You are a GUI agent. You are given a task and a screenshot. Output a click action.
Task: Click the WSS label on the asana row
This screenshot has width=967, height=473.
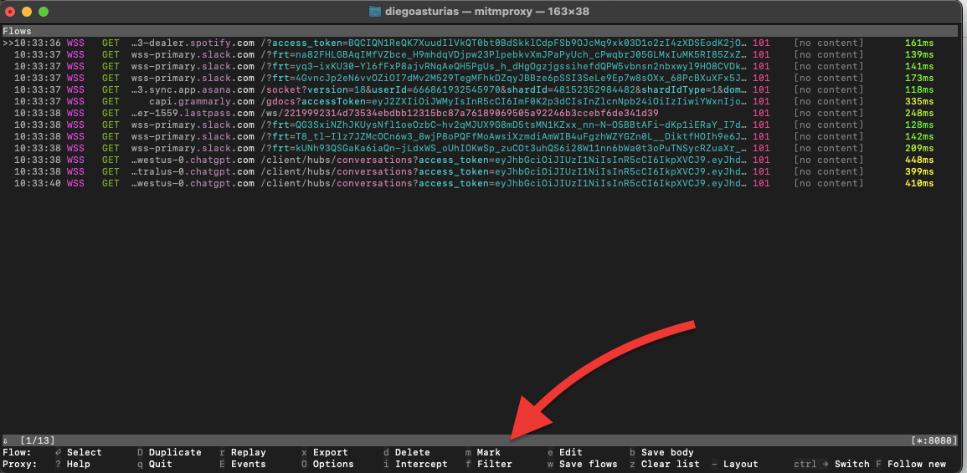(x=75, y=90)
